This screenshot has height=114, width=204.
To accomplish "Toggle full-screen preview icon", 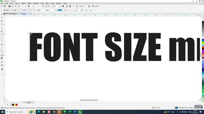I will tap(63, 6).
